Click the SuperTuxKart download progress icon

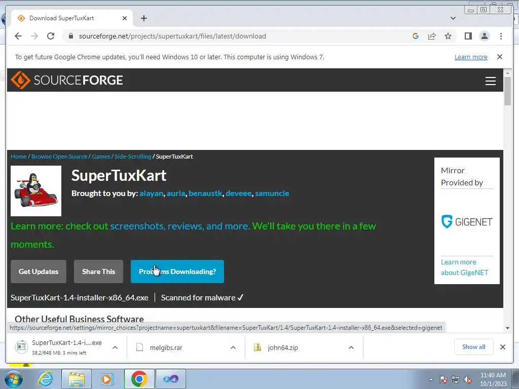click(21, 347)
